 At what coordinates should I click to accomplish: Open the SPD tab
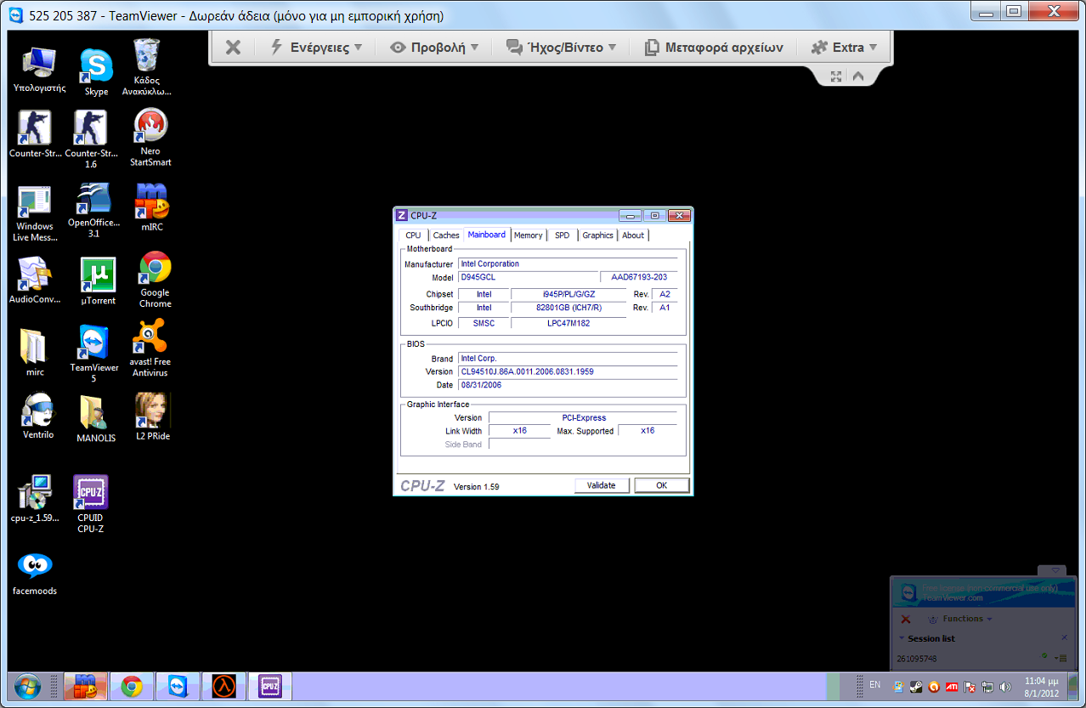pyautogui.click(x=563, y=235)
